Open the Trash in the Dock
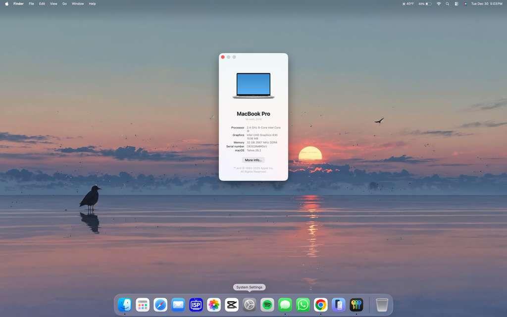The height and width of the screenshot is (317, 507). click(x=382, y=305)
